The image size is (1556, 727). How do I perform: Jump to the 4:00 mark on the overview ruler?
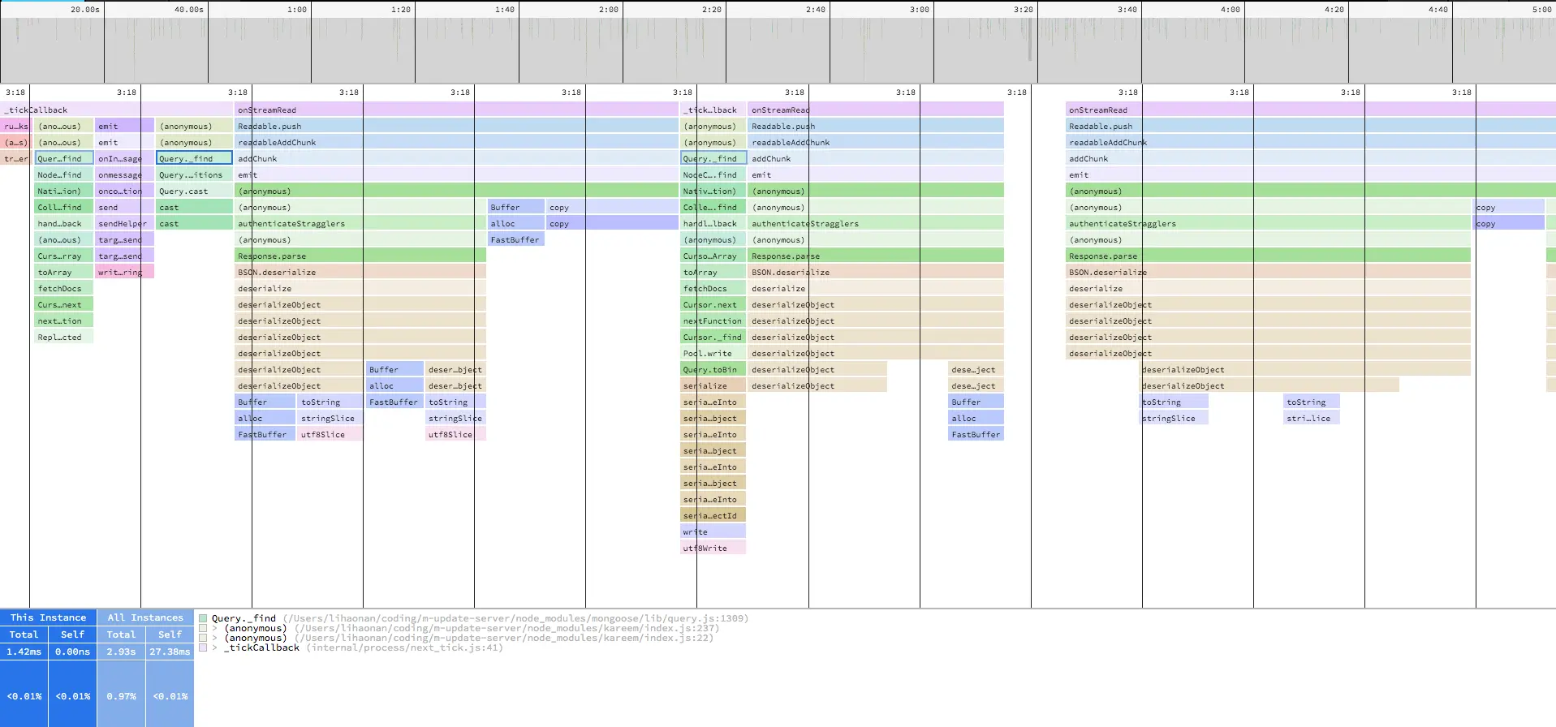1231,10
